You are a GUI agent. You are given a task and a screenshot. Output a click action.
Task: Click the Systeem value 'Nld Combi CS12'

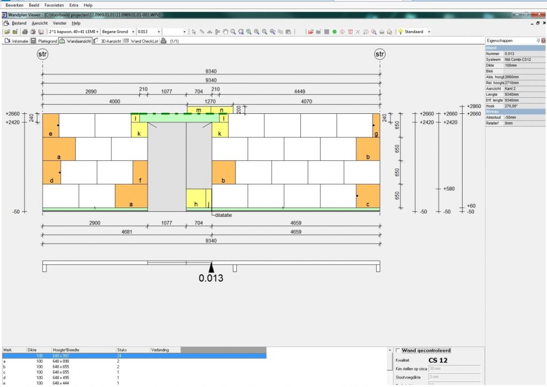pyautogui.click(x=525, y=60)
